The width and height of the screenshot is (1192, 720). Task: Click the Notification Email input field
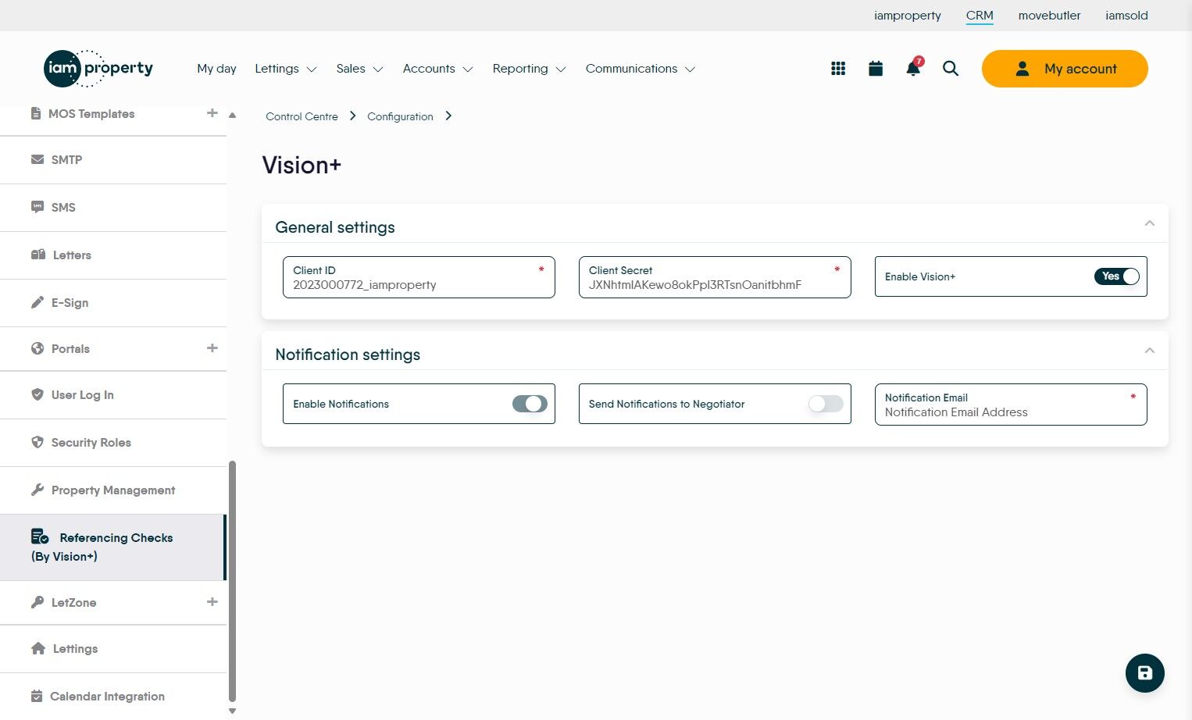click(1011, 405)
